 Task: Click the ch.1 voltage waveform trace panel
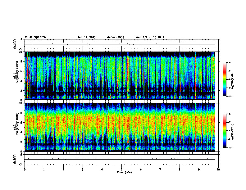point(121,44)
